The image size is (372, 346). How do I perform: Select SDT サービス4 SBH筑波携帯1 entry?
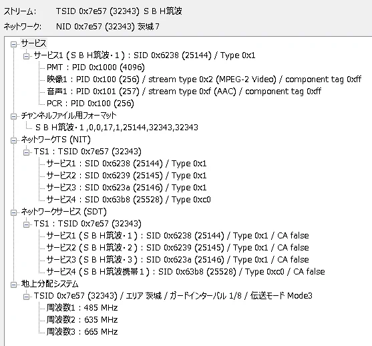click(186, 272)
